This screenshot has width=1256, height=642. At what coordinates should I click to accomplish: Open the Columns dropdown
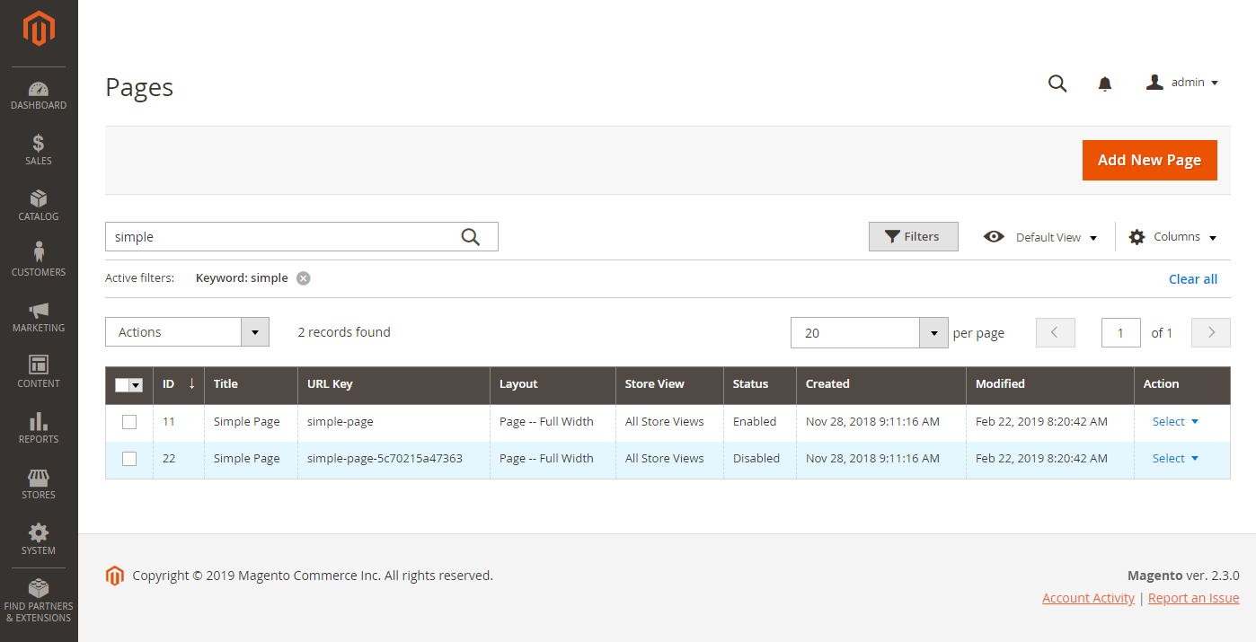click(x=1173, y=237)
